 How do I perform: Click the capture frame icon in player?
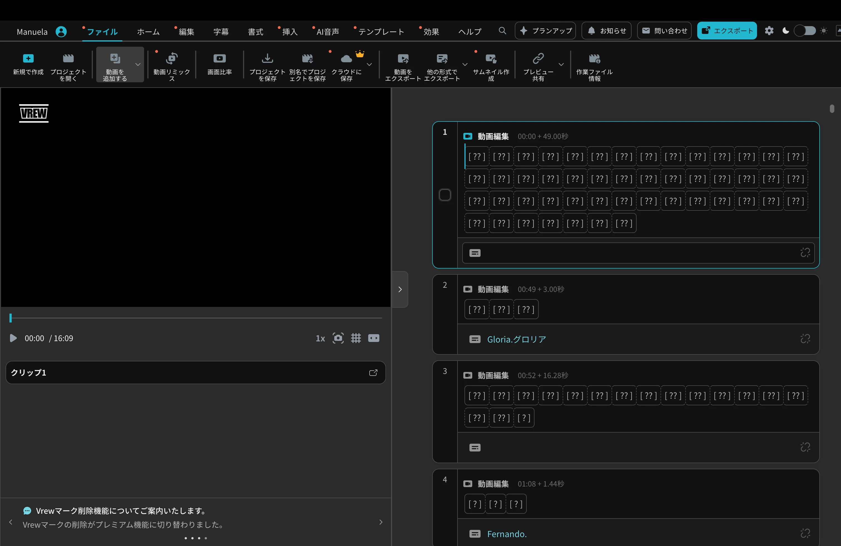[338, 338]
